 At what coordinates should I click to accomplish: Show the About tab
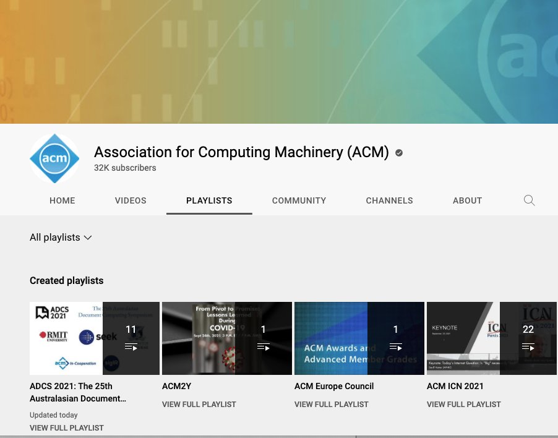[467, 200]
